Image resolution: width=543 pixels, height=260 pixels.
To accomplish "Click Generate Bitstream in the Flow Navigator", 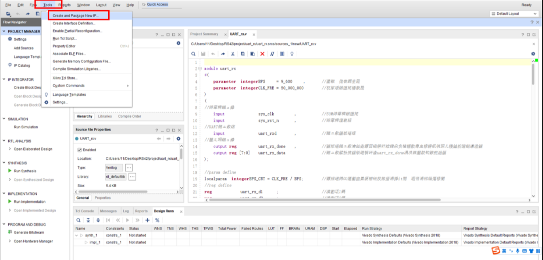I will click(x=29, y=232).
